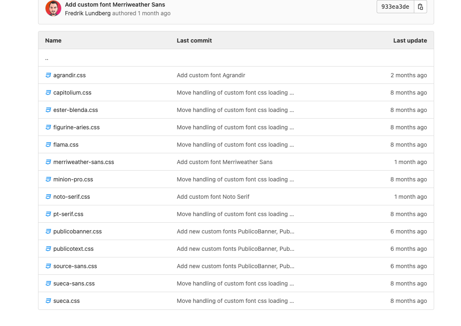Open file noto-serif.css
The width and height of the screenshot is (461, 326).
tap(72, 197)
